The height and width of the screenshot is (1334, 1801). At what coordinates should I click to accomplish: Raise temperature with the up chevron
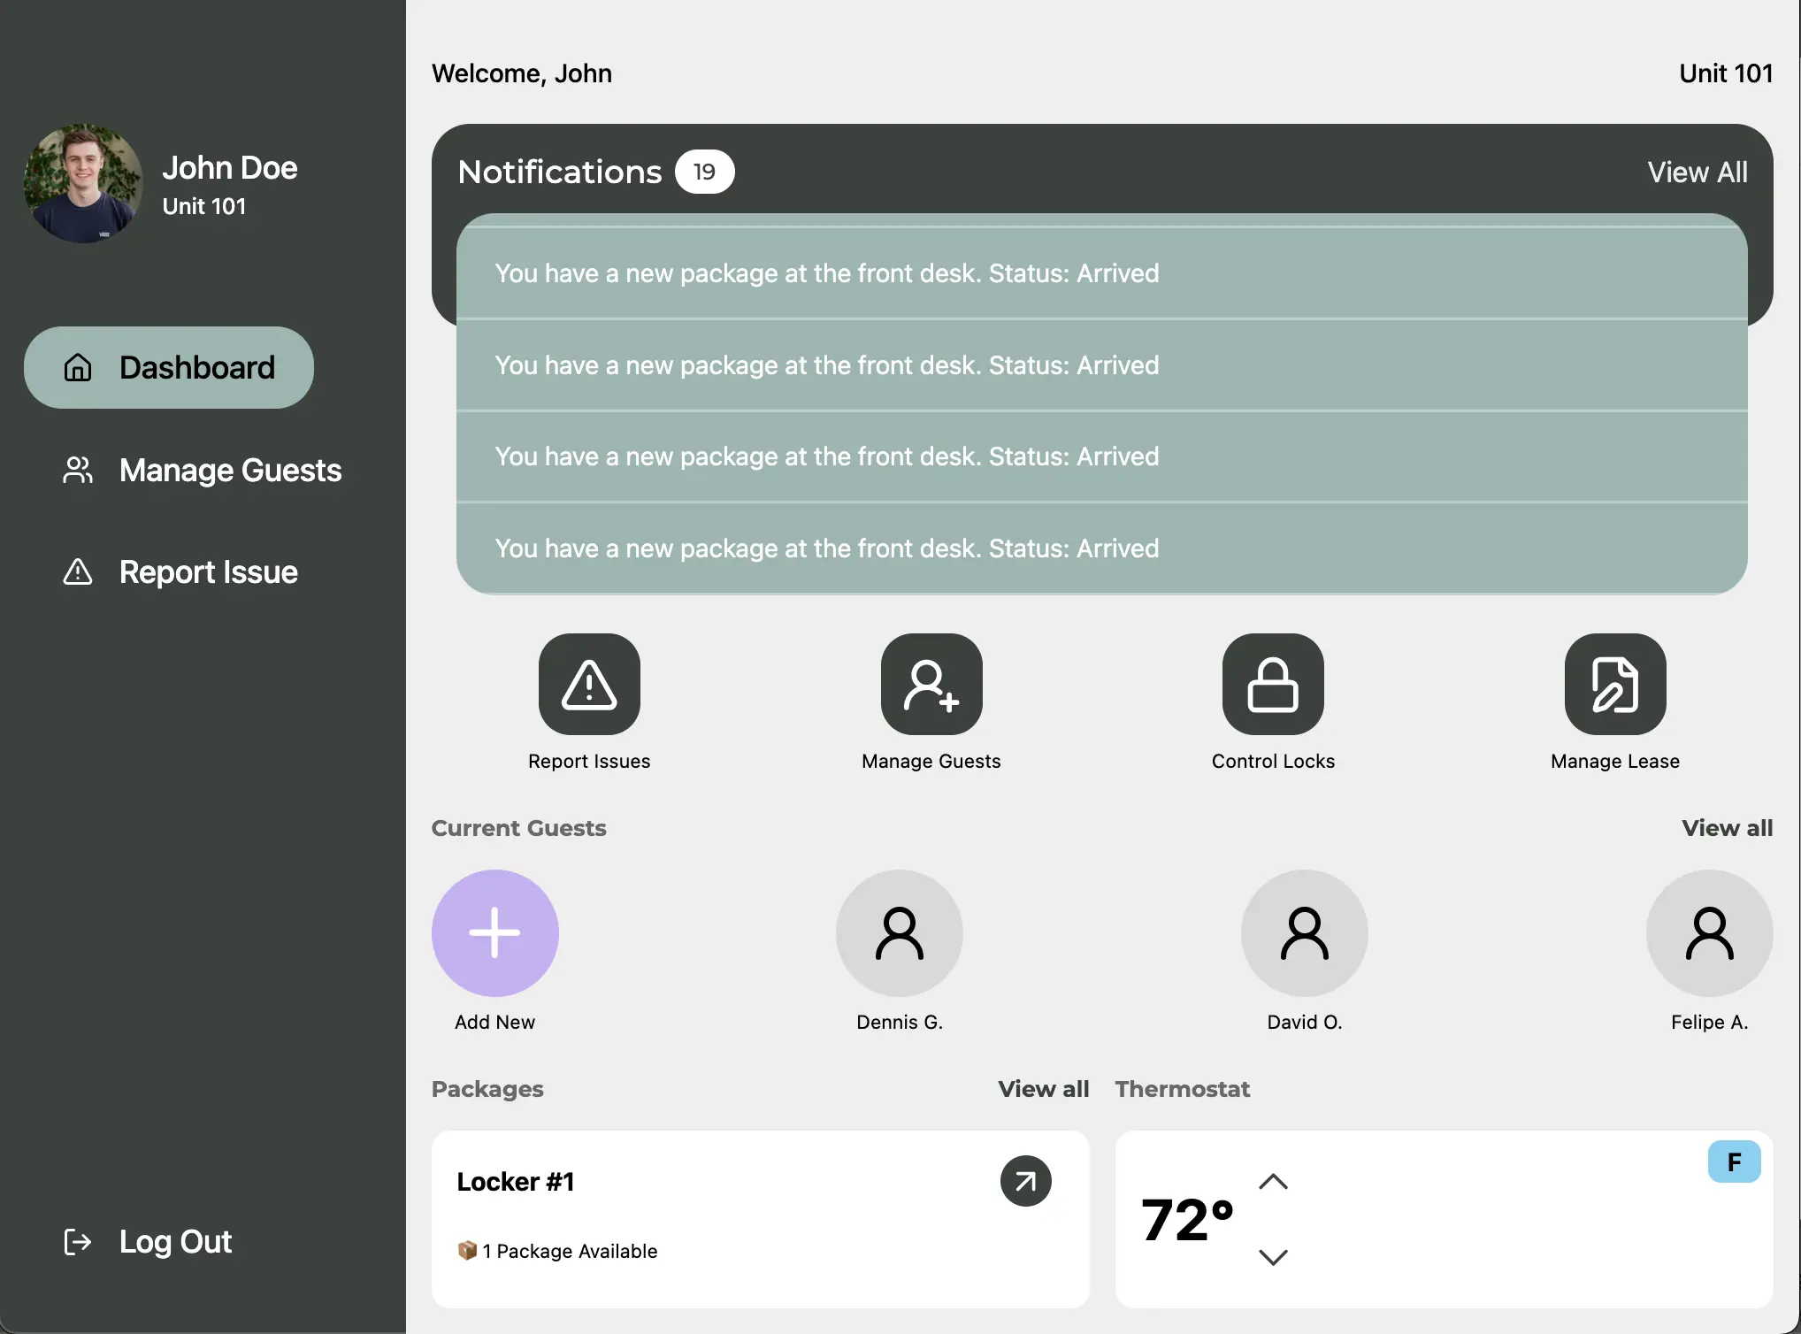tap(1273, 1181)
